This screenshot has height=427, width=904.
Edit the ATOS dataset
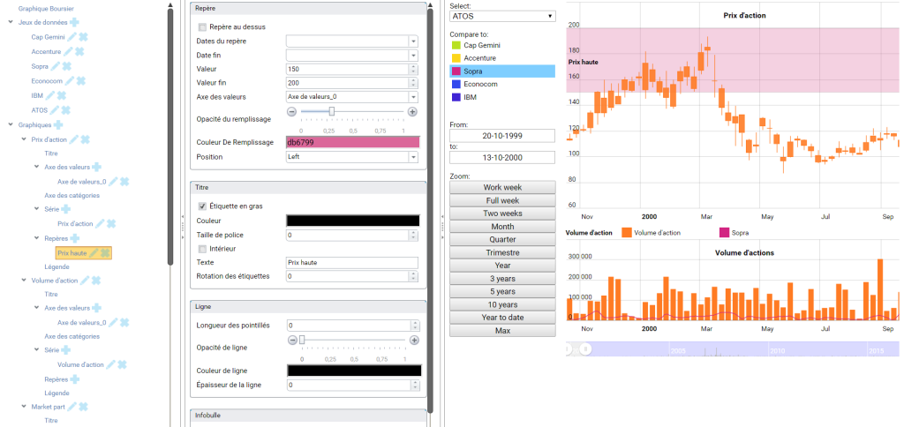[x=55, y=109]
